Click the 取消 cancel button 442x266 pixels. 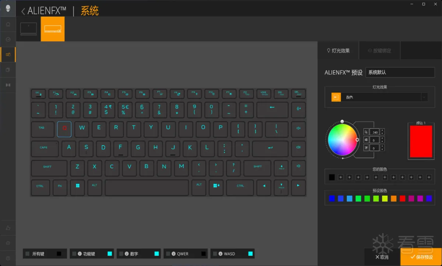point(382,257)
